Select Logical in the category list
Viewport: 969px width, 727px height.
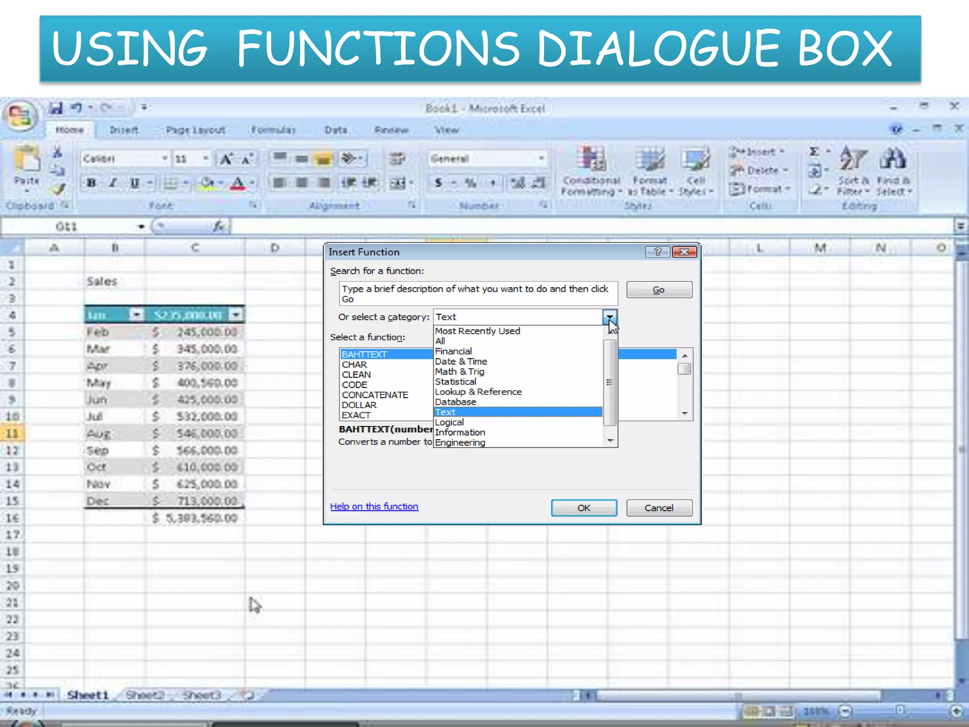pyautogui.click(x=449, y=422)
